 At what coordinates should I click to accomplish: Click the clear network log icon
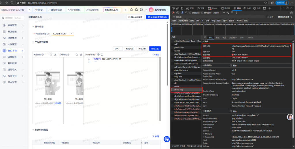(x=177, y=13)
